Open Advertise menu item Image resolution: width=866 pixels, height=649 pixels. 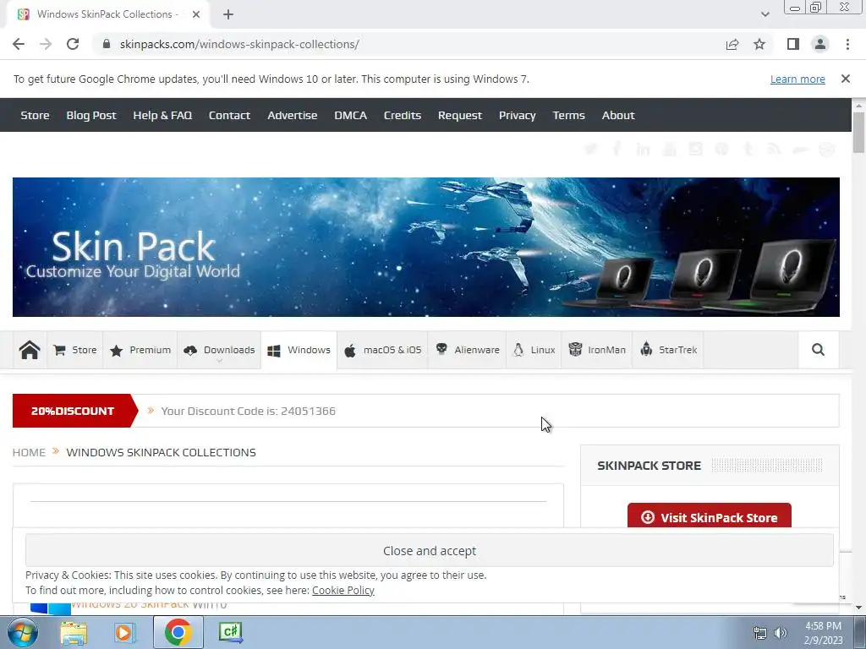(292, 115)
